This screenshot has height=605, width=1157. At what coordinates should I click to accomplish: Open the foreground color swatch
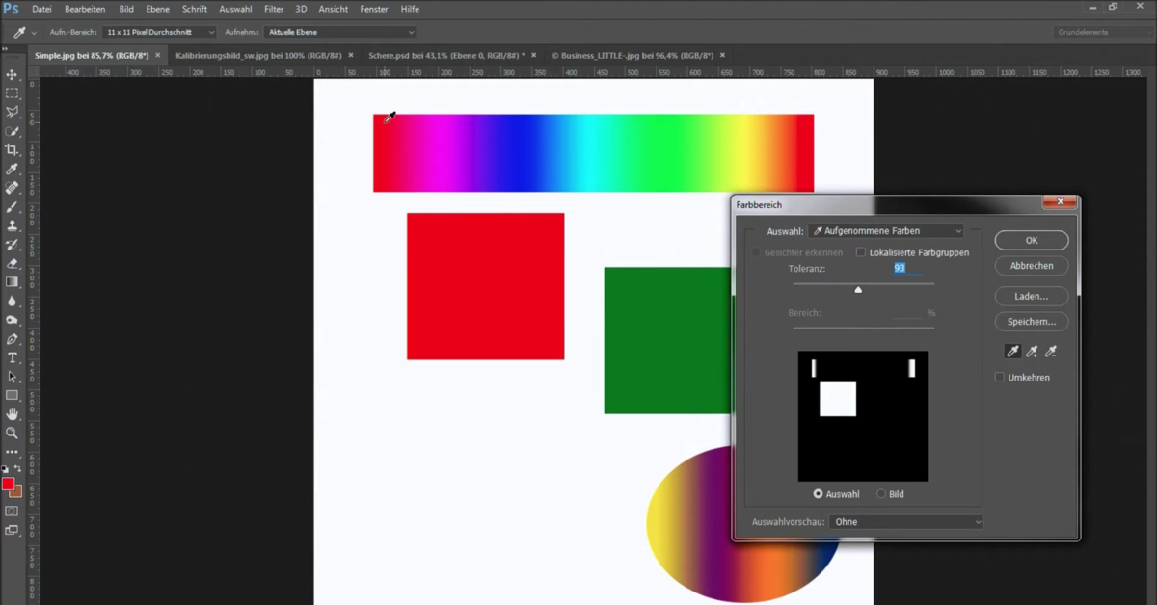click(8, 485)
